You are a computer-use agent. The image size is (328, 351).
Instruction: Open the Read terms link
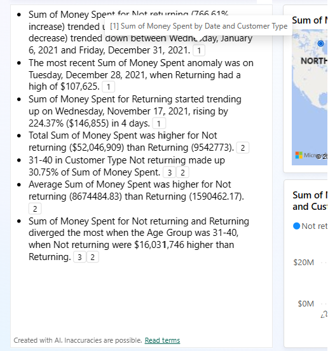pyautogui.click(x=162, y=340)
